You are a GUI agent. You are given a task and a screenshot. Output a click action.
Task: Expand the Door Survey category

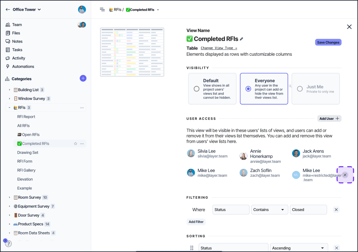[x=9, y=215]
